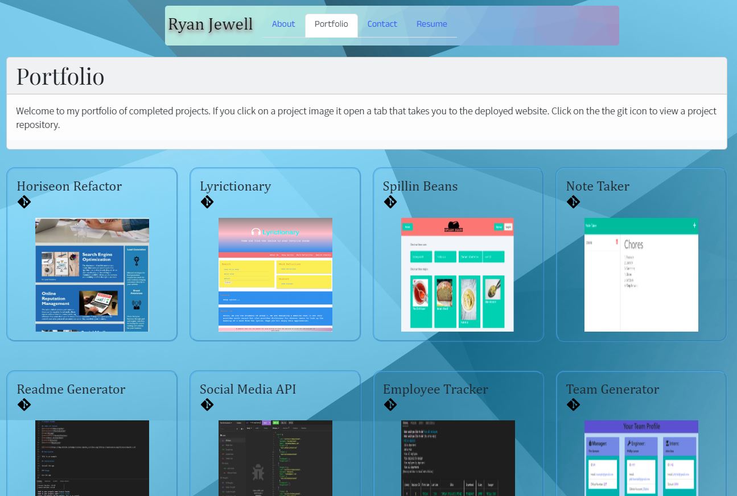Open the Readme Generator git icon
This screenshot has height=496, width=737.
pos(24,404)
